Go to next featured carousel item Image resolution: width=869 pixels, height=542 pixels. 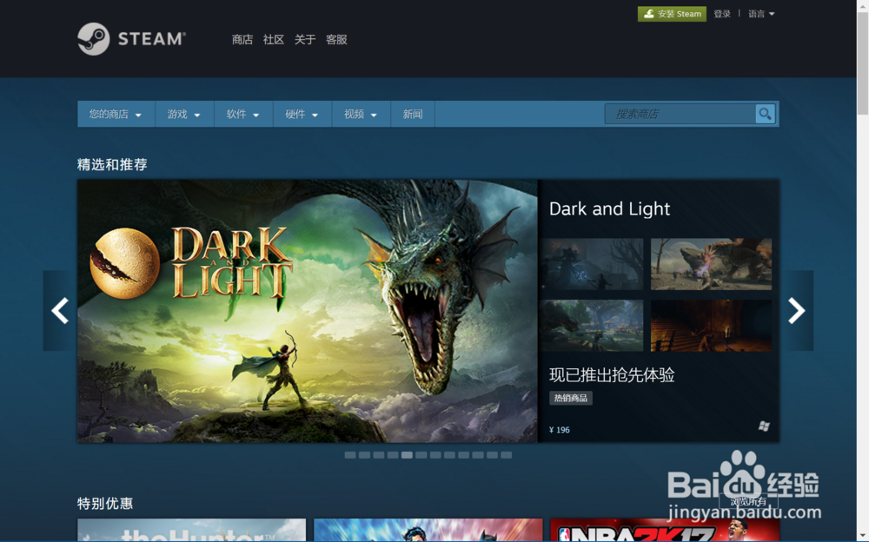tap(796, 310)
